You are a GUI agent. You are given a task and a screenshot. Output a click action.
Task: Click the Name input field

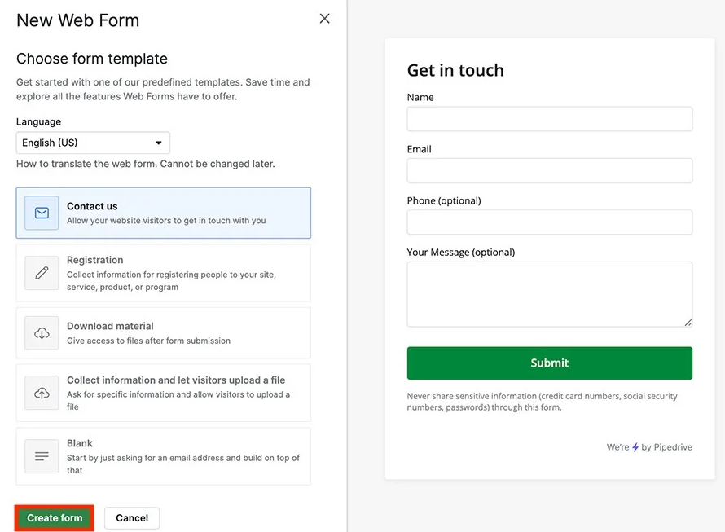[x=549, y=118]
